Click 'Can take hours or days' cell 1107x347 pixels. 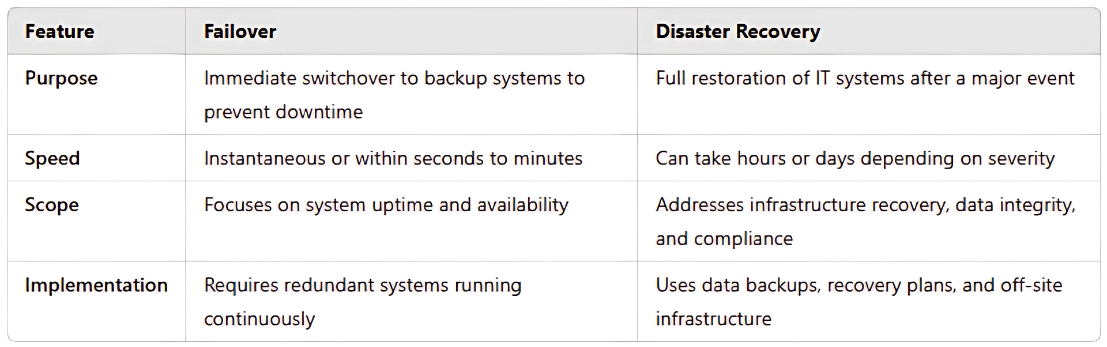coord(854,158)
